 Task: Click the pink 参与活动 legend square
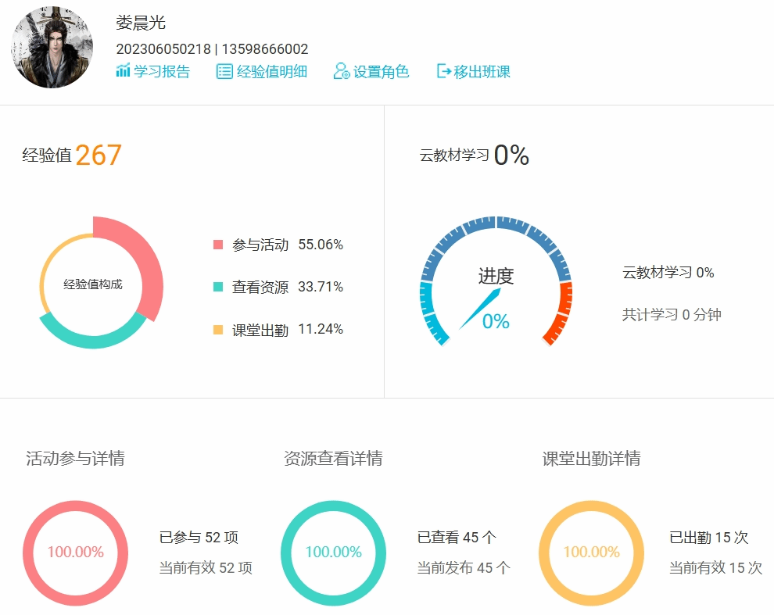click(x=218, y=245)
